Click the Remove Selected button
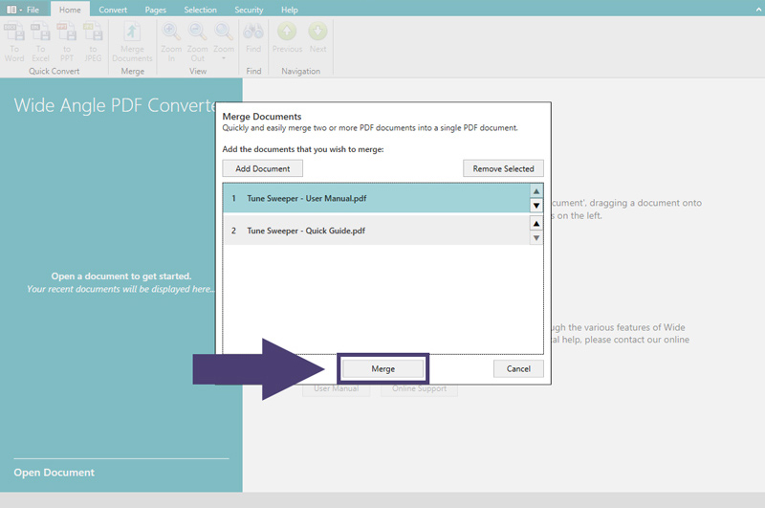The image size is (765, 508). (503, 168)
